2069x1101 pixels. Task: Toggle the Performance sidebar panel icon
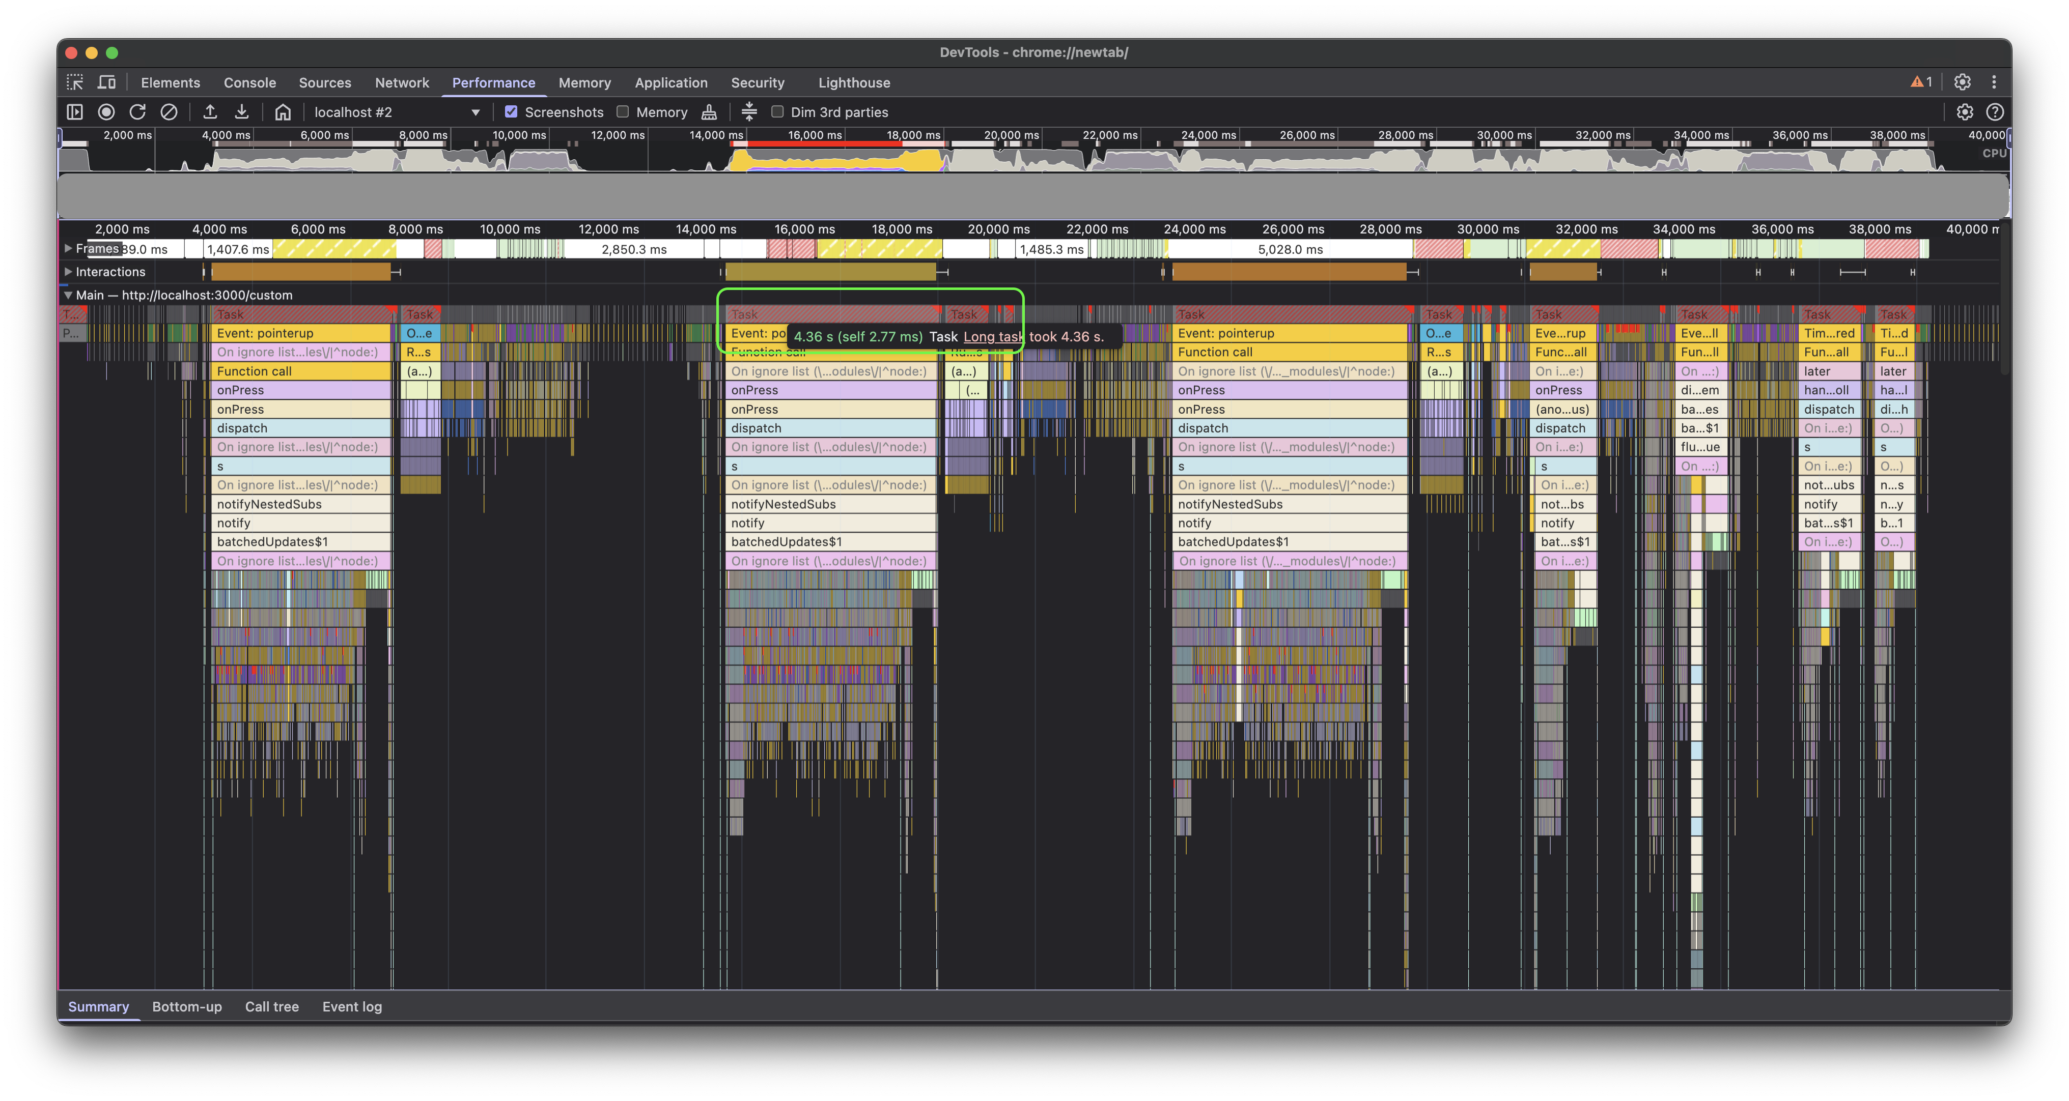[x=75, y=112]
